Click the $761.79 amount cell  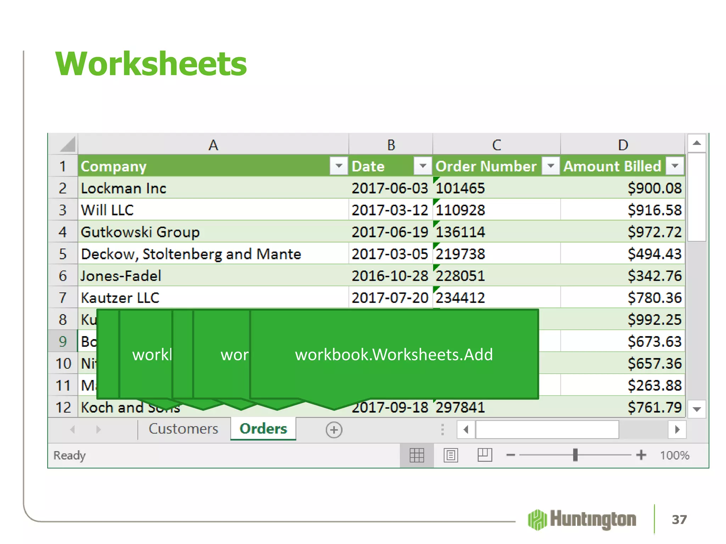coord(623,407)
